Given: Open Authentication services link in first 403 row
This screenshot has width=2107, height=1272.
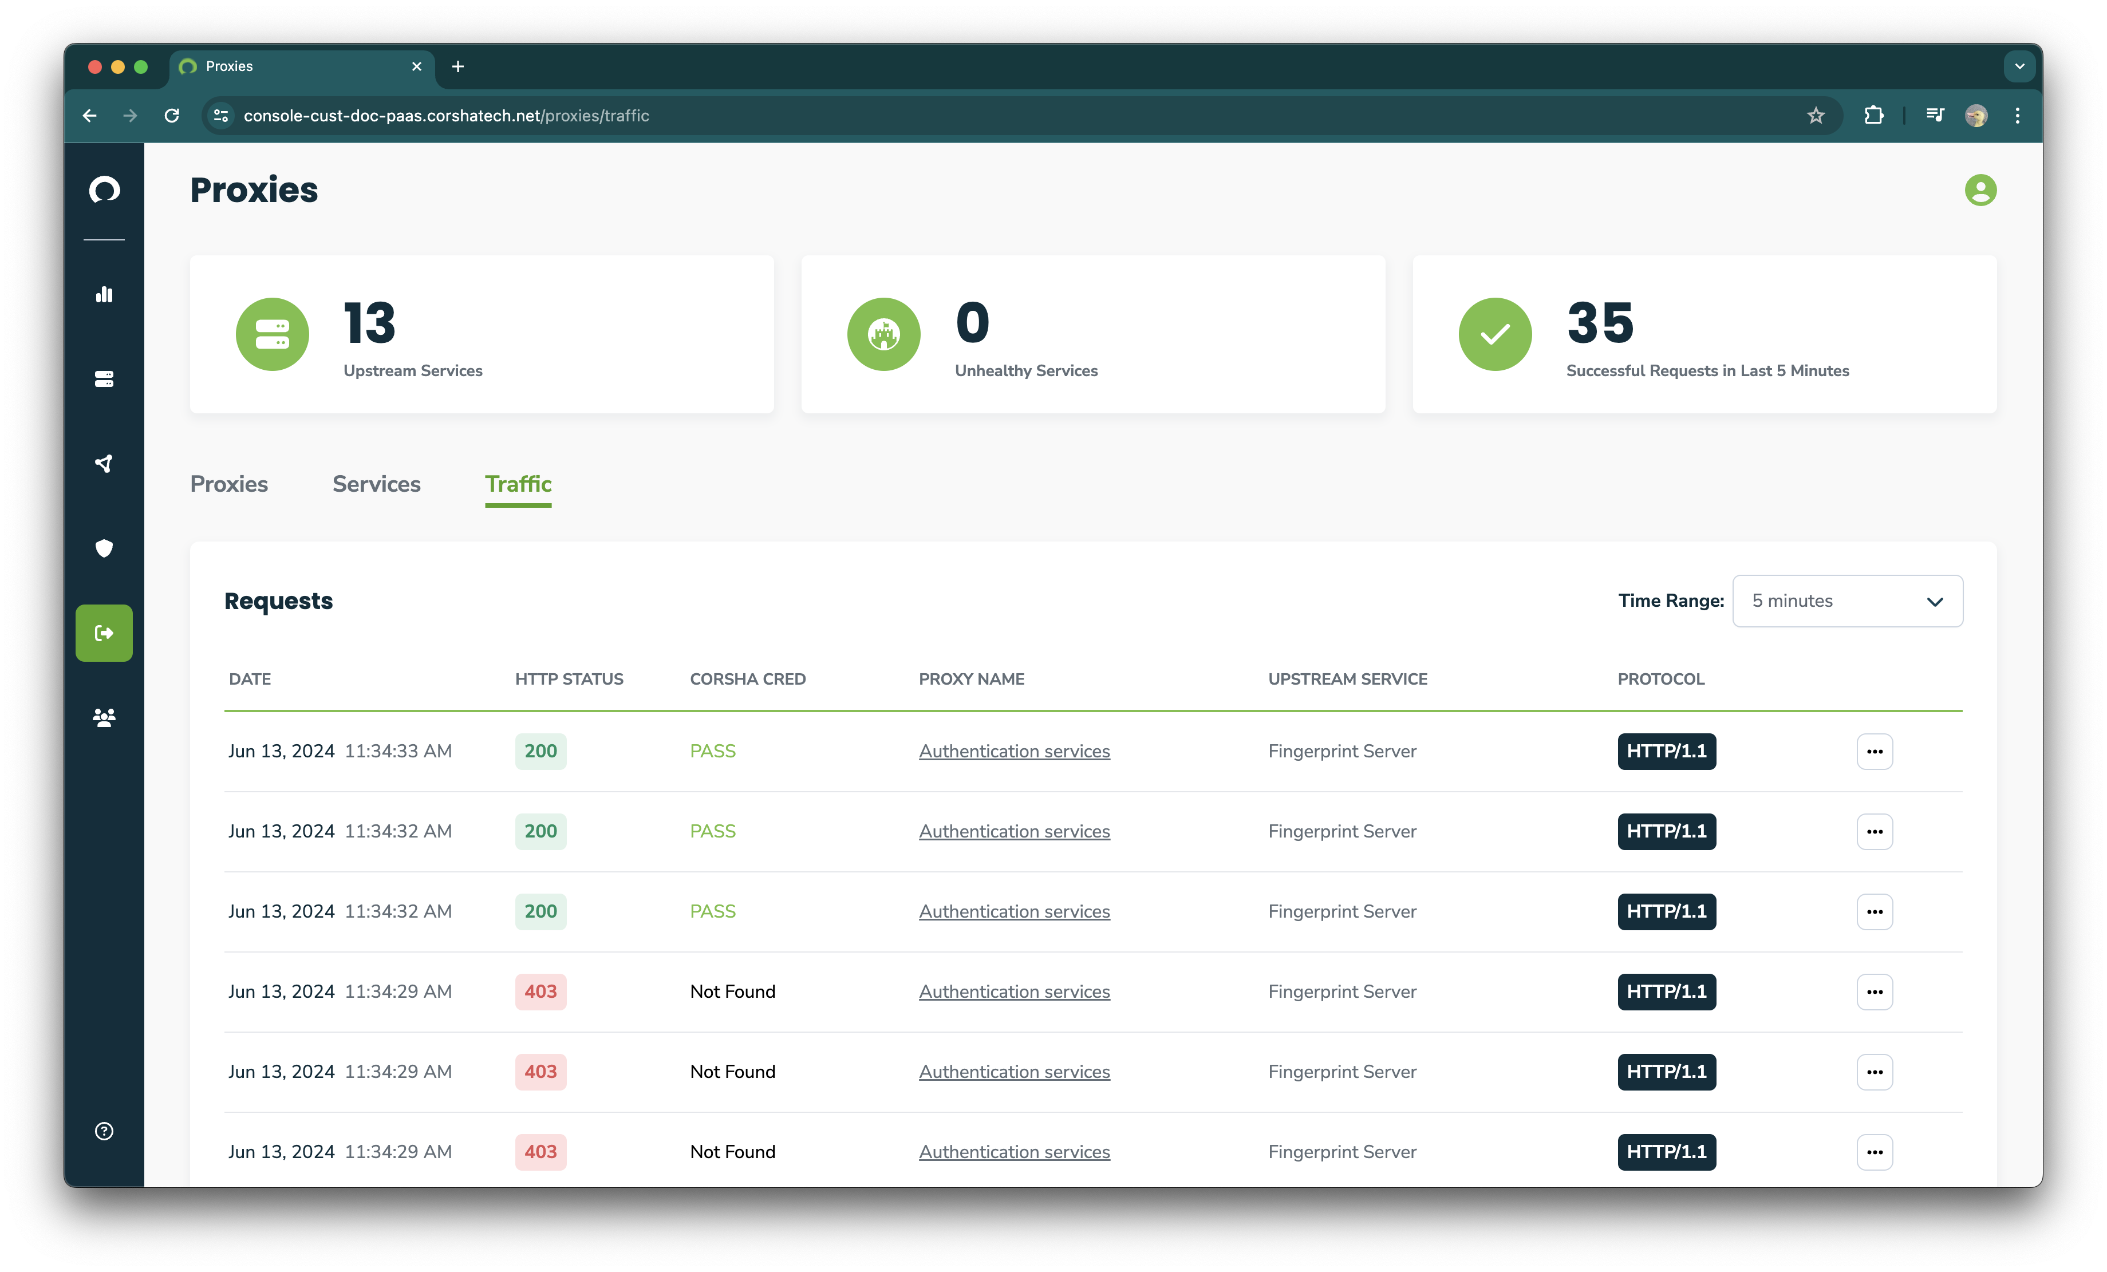Looking at the screenshot, I should [x=1014, y=991].
